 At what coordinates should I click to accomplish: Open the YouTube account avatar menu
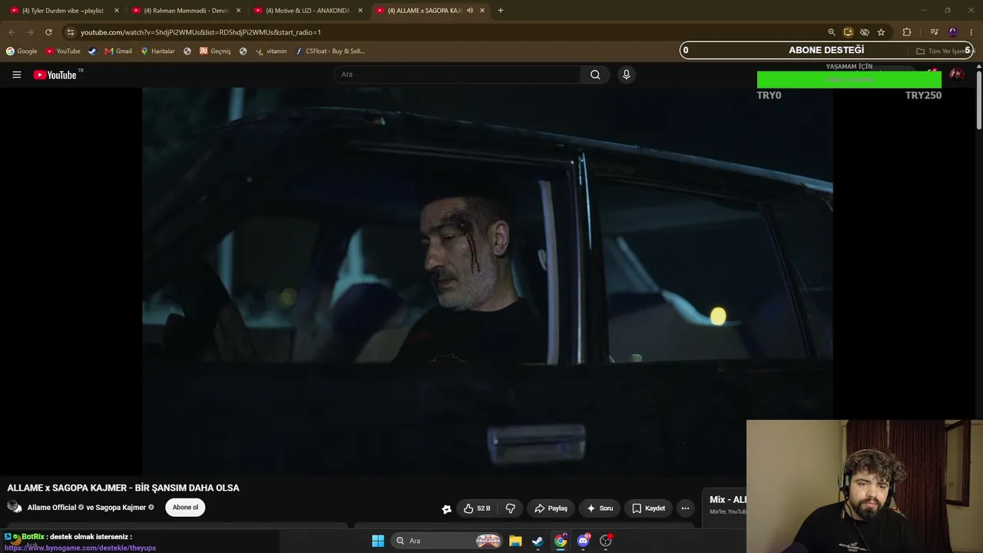click(x=956, y=75)
